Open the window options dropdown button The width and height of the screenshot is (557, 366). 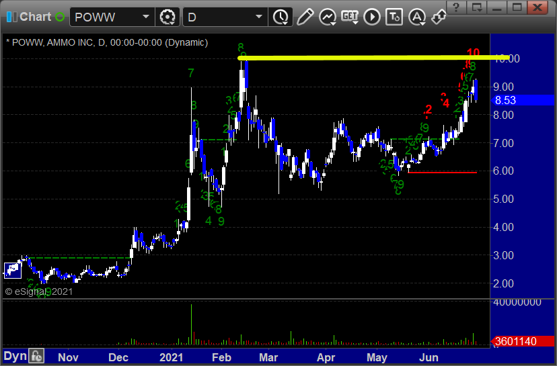(x=477, y=7)
